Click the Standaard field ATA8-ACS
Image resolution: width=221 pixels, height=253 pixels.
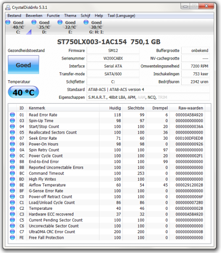click(148, 89)
